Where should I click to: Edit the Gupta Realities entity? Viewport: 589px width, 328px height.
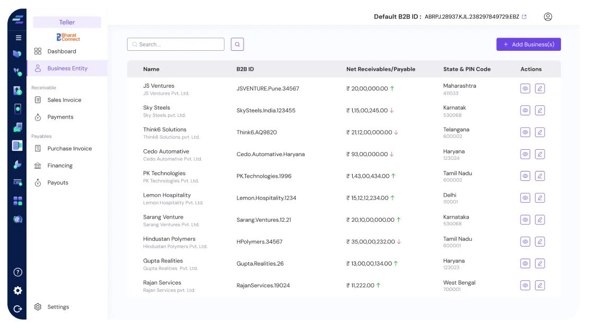(540, 263)
